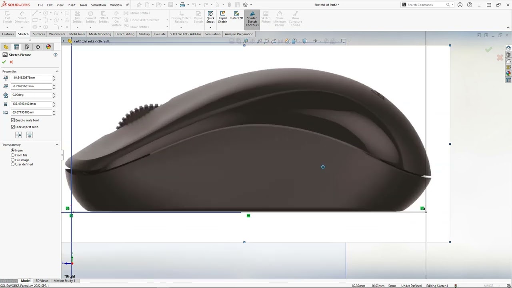
Task: Switch to the Surfaces tab
Action: [39, 34]
